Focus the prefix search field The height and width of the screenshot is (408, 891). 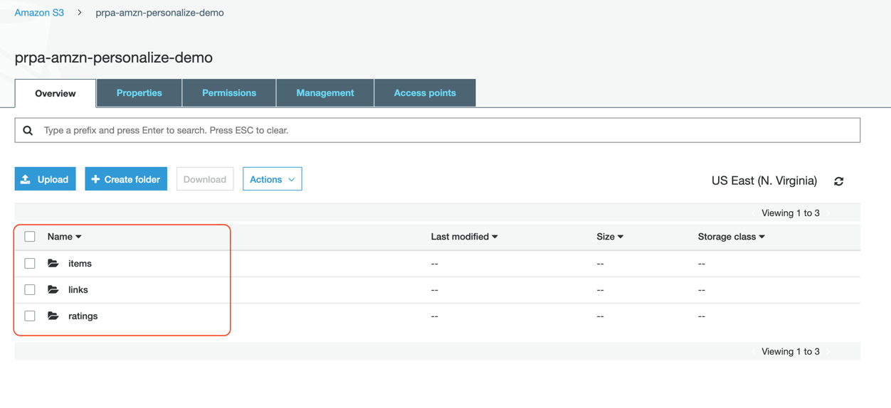point(438,130)
